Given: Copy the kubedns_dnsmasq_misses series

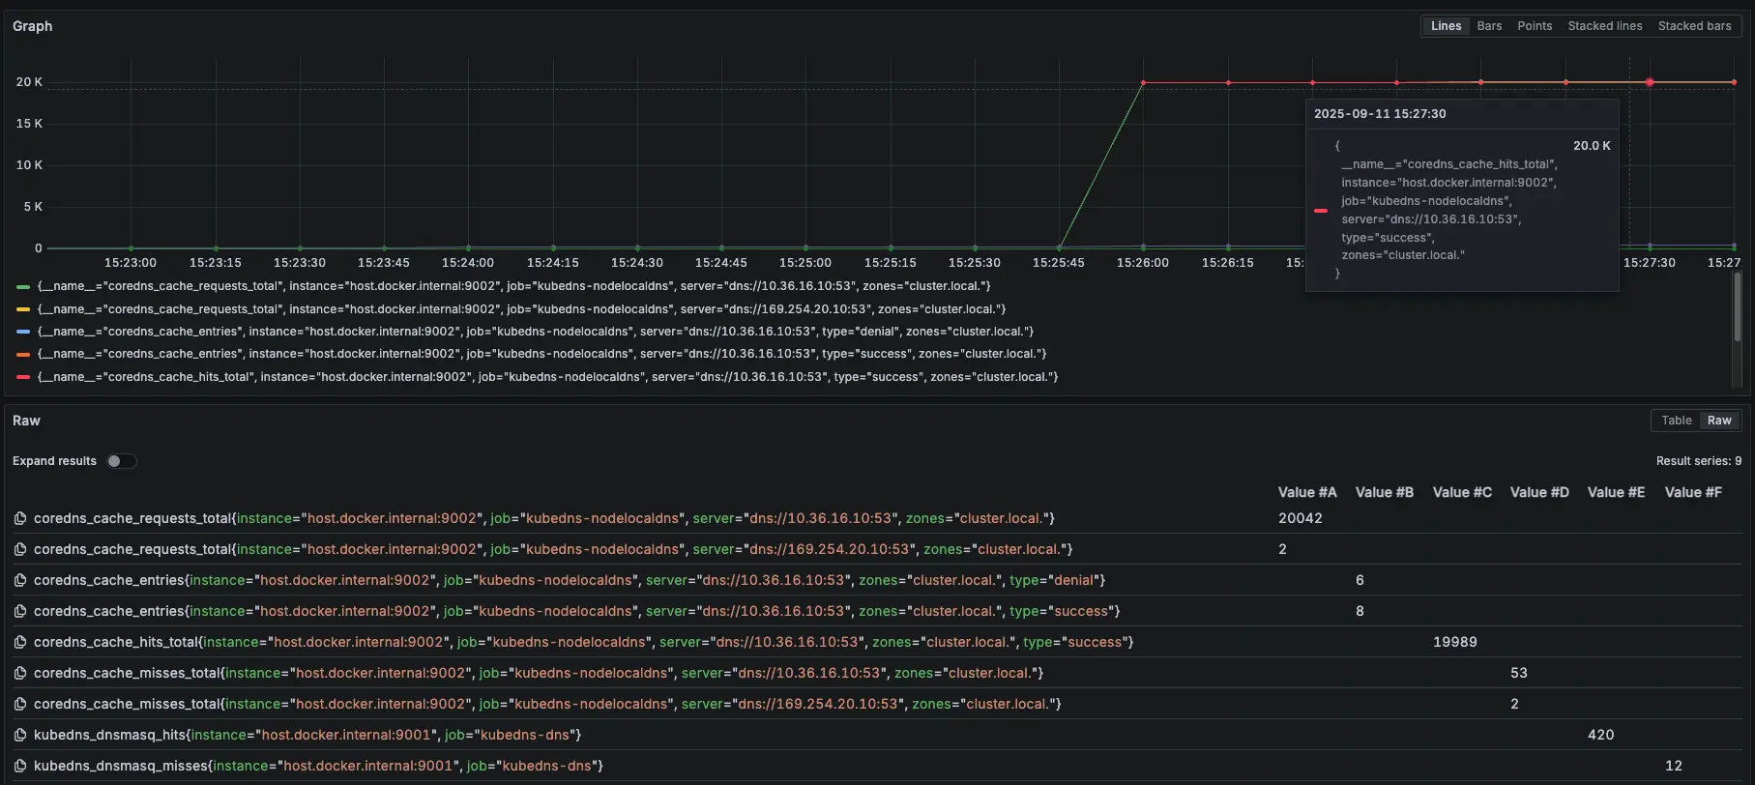Looking at the screenshot, I should (x=19, y=767).
